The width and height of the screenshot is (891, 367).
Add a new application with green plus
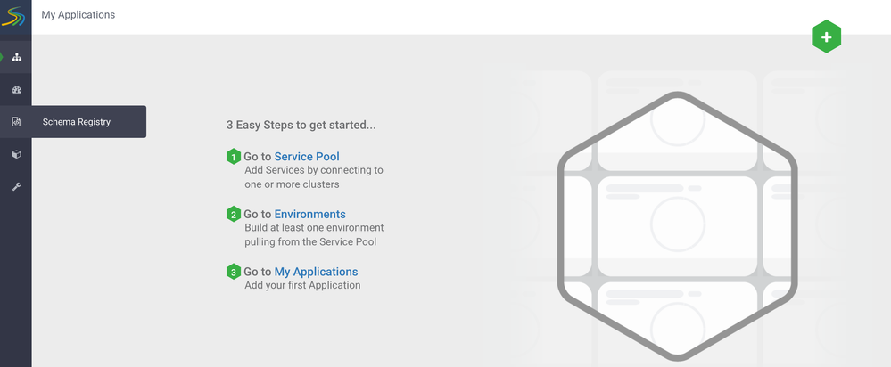[x=826, y=37]
